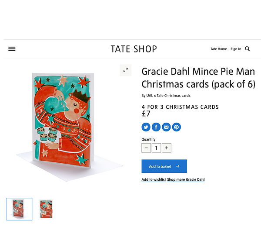
Task: Add the cards to basket
Action: click(x=164, y=166)
